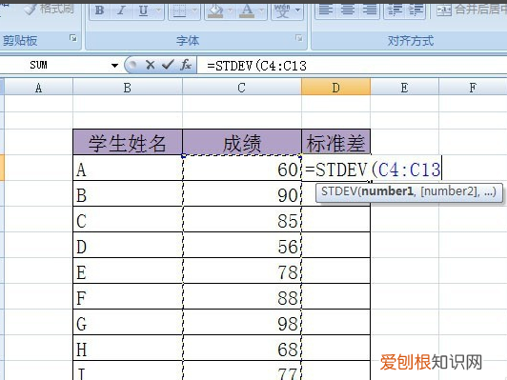
Task: Click score cell 68
Action: point(242,348)
